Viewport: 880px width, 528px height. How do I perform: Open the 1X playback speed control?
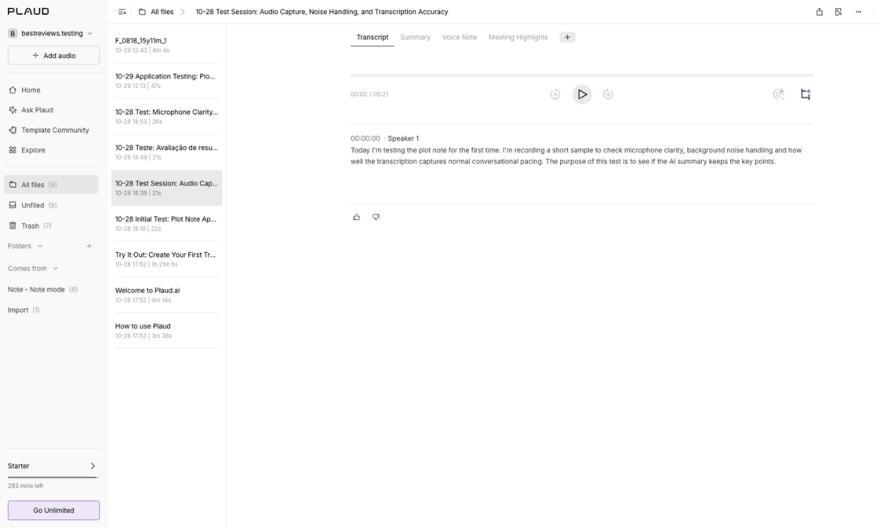(x=778, y=94)
